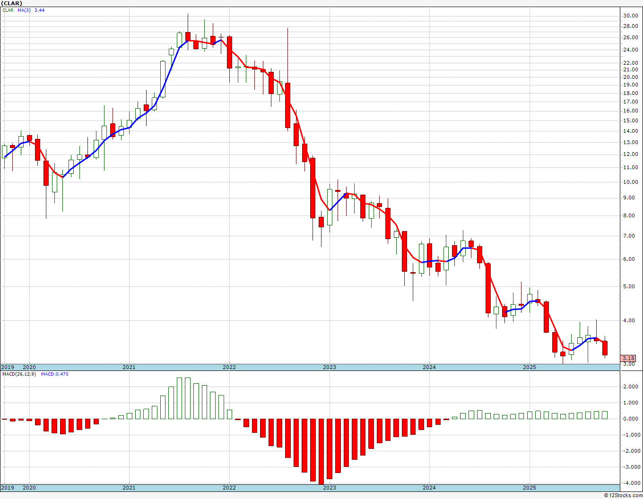Click 2023 on the MACD panel time axis
Viewport: 643px width, 499px height.
329,488
